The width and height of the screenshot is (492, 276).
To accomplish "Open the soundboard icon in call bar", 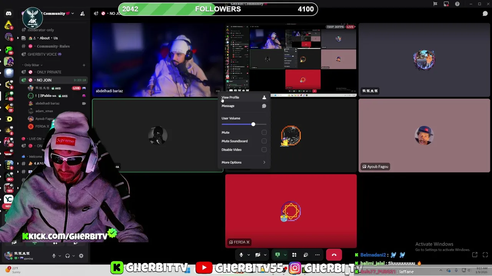I will pos(306,255).
